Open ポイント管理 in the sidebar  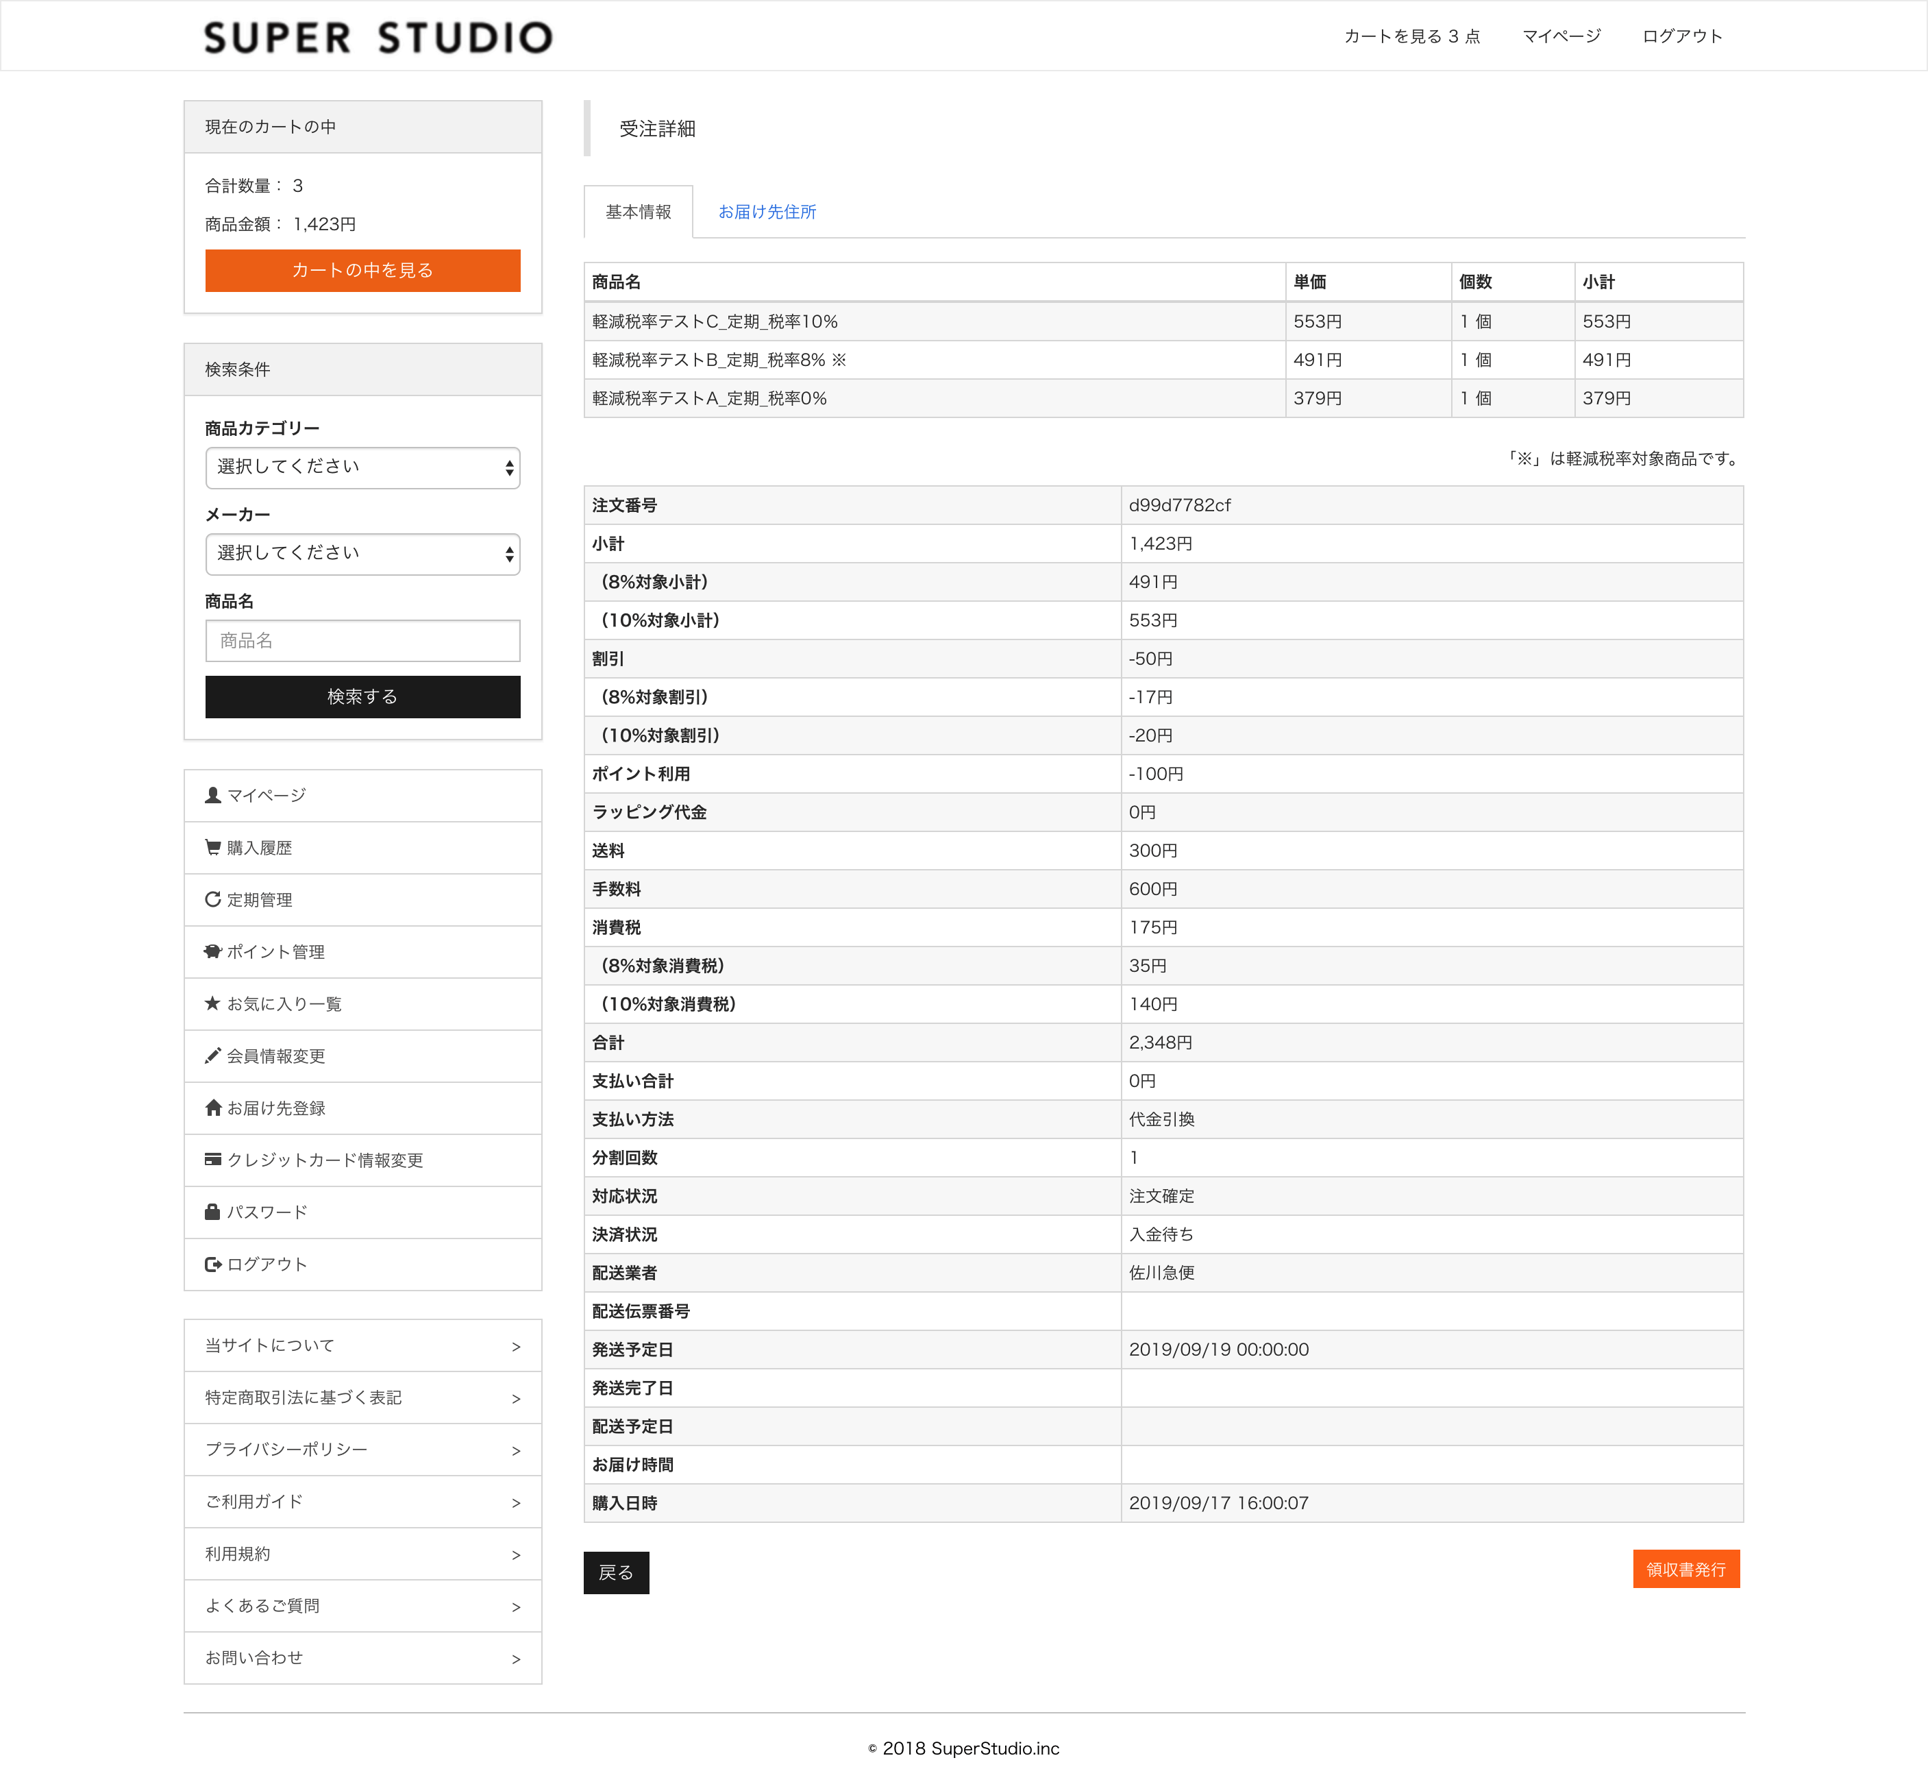[362, 952]
